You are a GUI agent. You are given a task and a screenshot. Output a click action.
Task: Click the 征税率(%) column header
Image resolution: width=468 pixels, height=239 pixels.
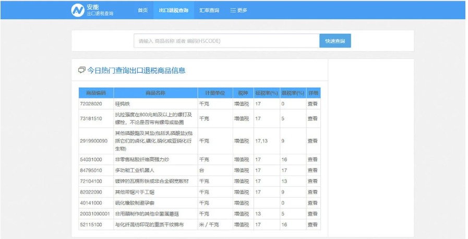(x=267, y=93)
